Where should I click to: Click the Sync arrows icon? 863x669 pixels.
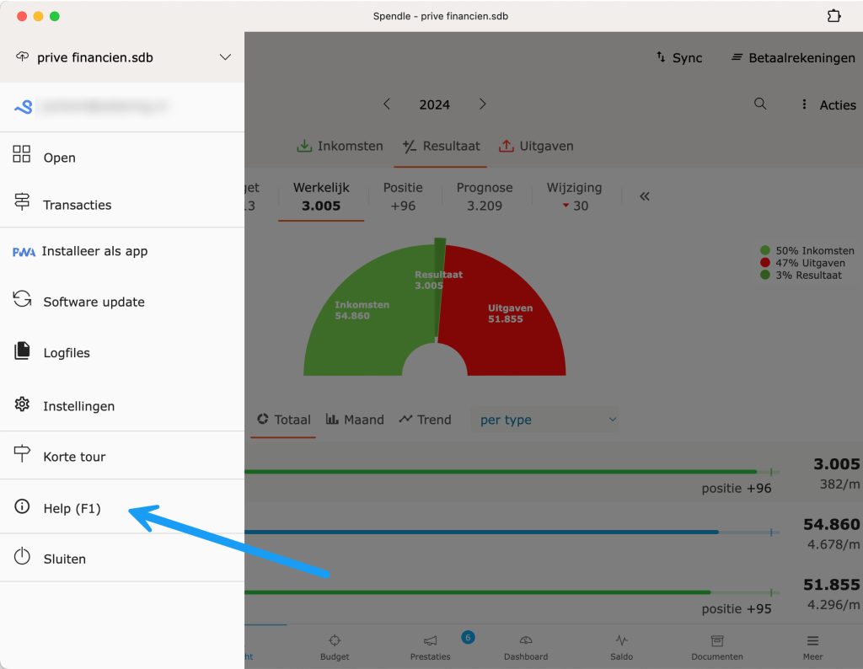661,57
